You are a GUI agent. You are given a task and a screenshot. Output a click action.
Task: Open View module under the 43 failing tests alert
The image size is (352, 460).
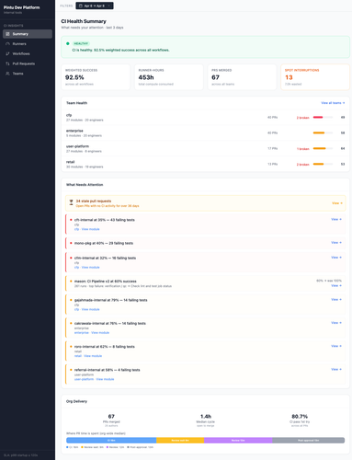90,229
